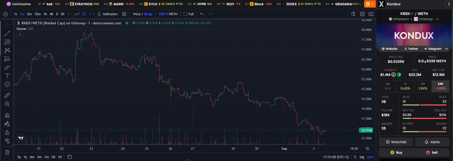Collapse the Volume indicator legend arrow

[20, 34]
